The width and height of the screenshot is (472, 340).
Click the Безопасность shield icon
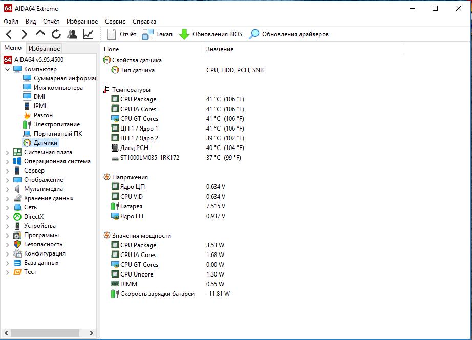point(17,244)
